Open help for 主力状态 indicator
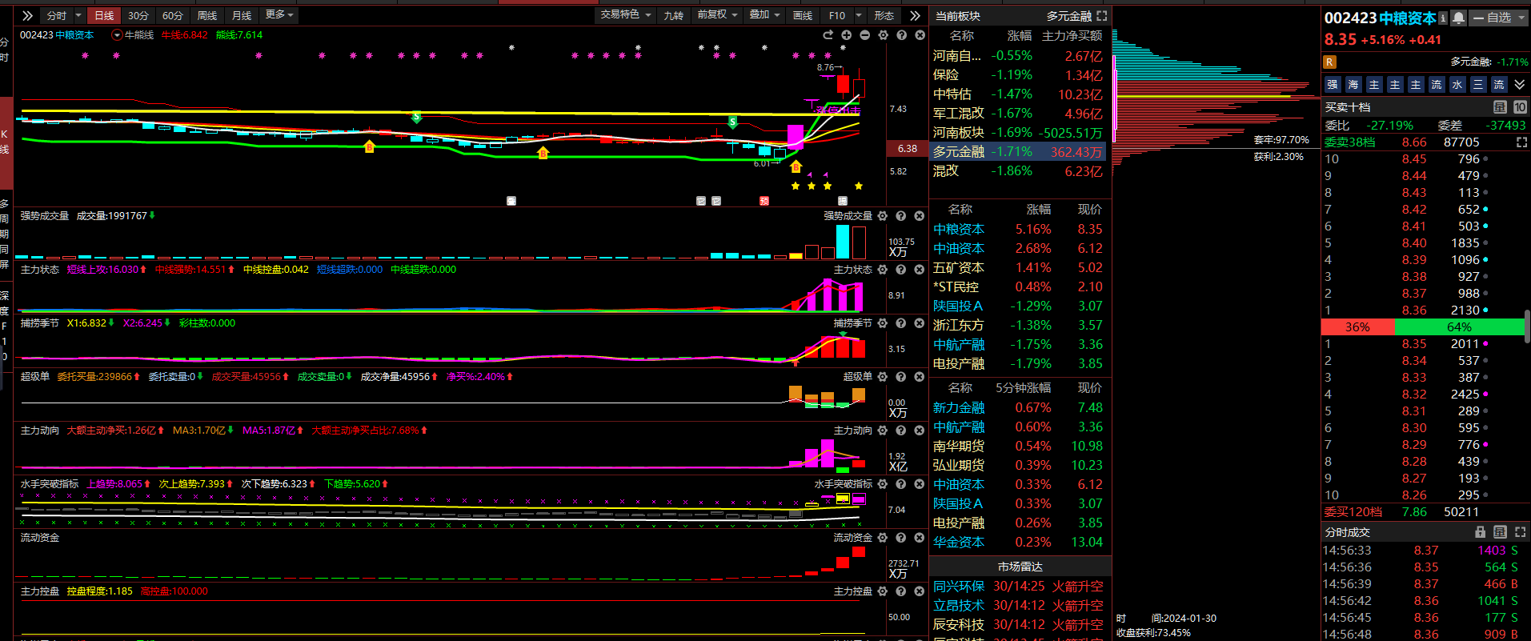This screenshot has height=641, width=1531. (x=900, y=270)
